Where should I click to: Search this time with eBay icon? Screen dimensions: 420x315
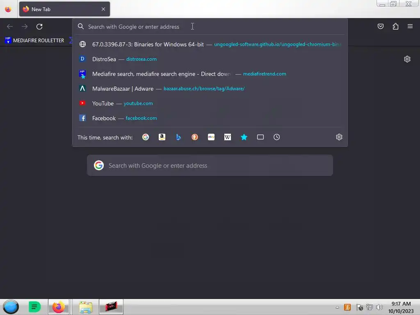(211, 137)
